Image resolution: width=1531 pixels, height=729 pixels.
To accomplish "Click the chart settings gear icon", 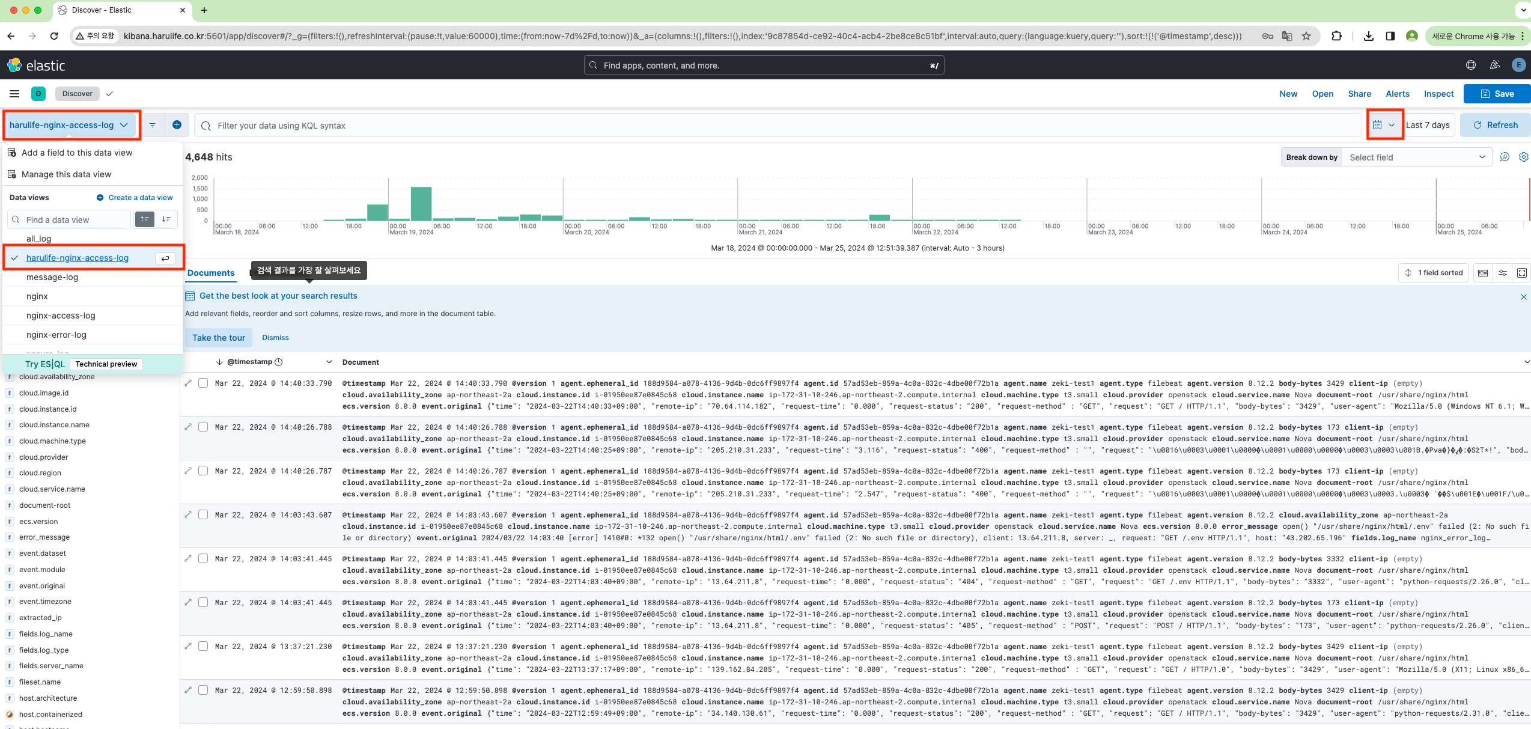I will [x=1523, y=157].
